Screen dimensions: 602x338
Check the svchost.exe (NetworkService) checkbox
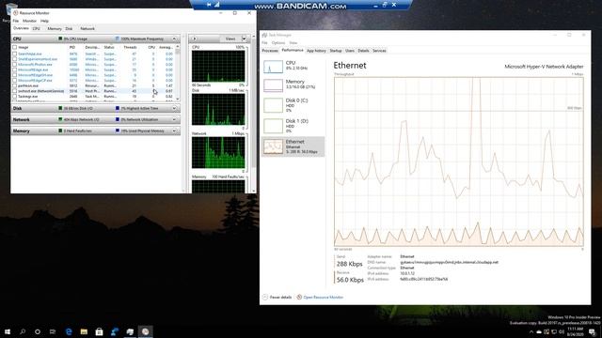pyautogui.click(x=15, y=92)
